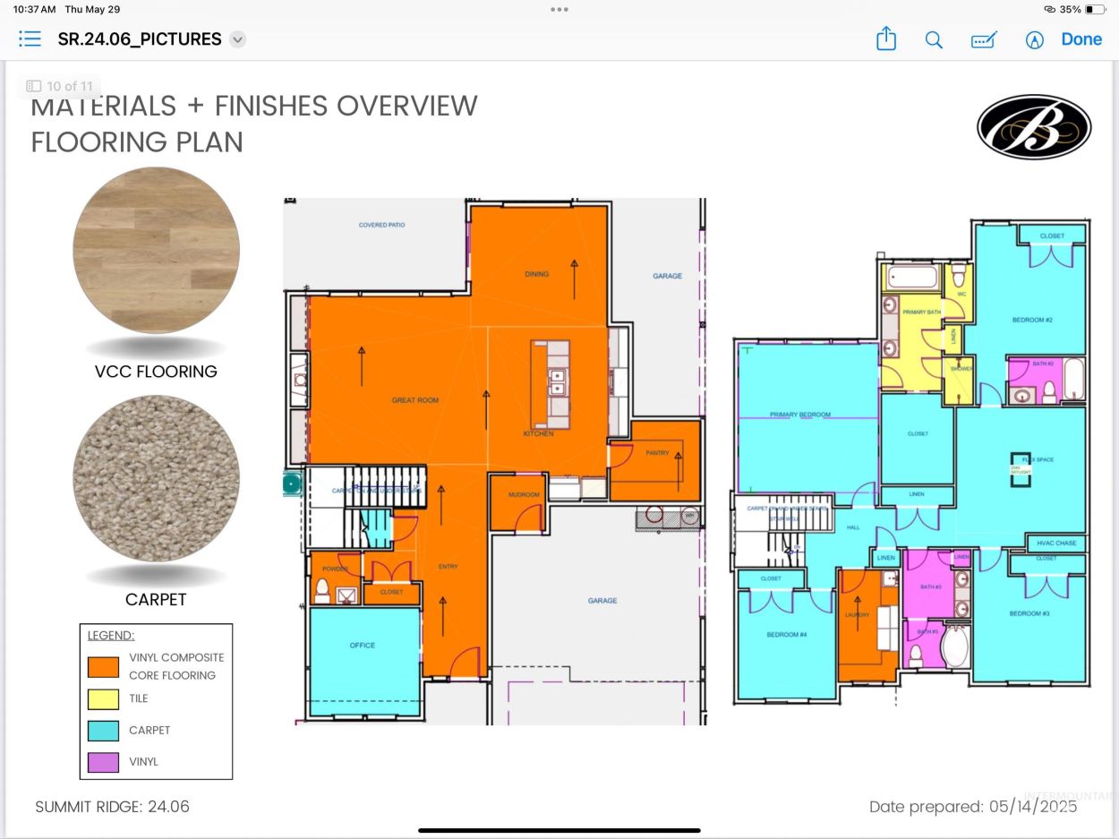The height and width of the screenshot is (839, 1119).
Task: Tap the status bar time 10:37 AM
Action: pyautogui.click(x=34, y=9)
